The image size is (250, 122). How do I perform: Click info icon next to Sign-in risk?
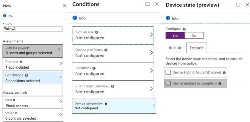coord(97,32)
